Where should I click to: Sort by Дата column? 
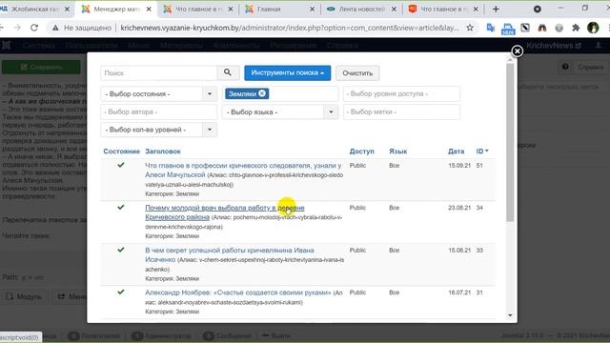pyautogui.click(x=456, y=151)
